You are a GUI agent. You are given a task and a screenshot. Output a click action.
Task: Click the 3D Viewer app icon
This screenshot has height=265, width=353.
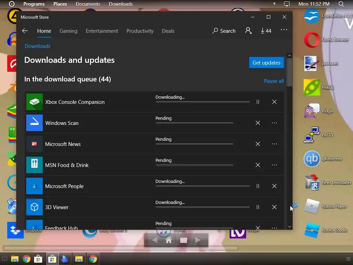[x=34, y=207]
